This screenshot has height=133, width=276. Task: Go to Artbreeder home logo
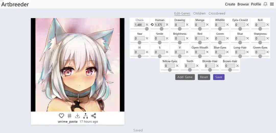pos(15,4)
